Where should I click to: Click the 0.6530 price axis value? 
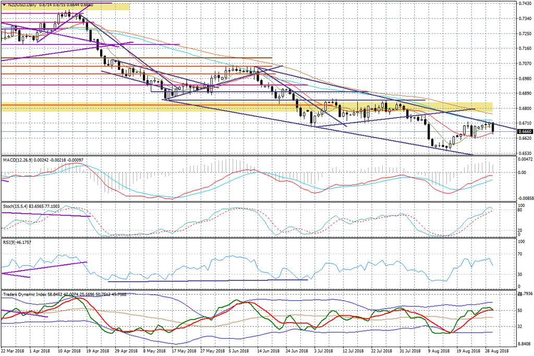click(525, 153)
